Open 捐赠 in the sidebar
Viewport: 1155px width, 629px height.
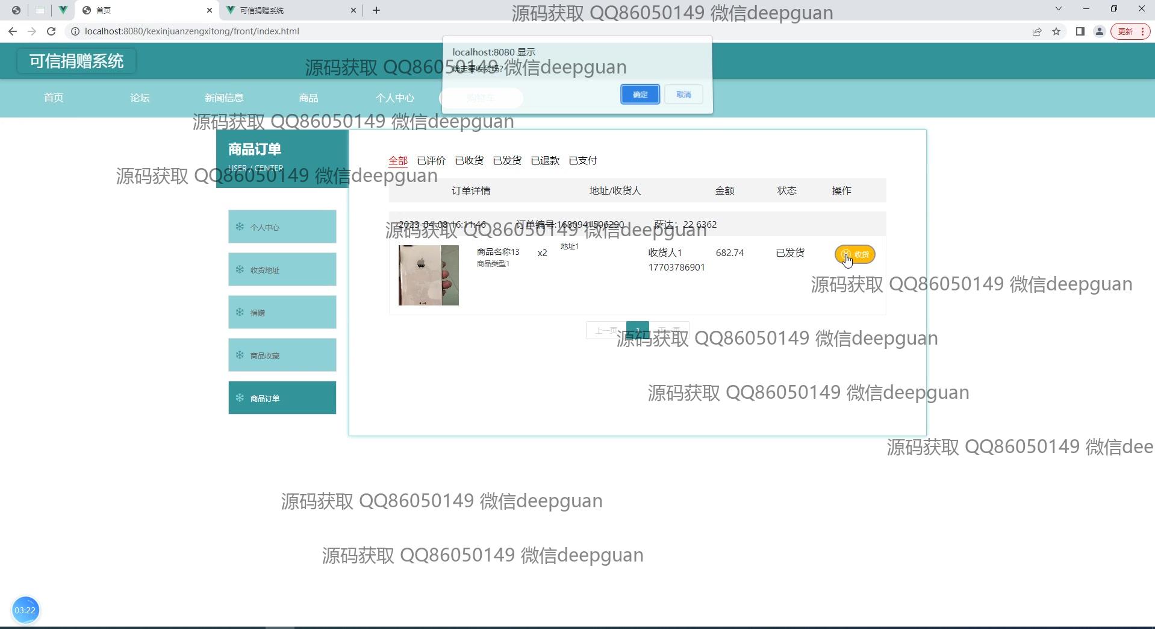point(282,312)
